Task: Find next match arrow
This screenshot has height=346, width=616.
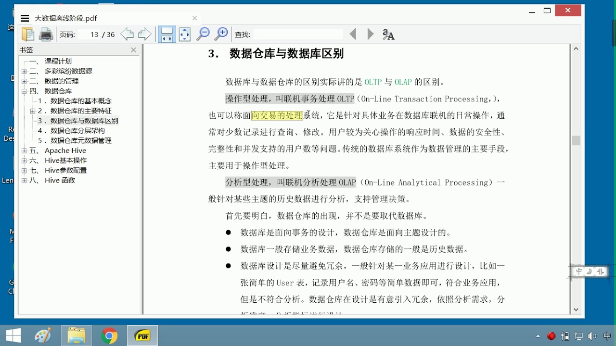Action: 370,34
